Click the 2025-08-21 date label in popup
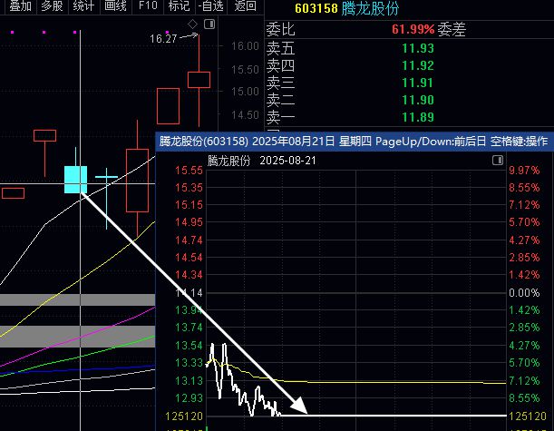This screenshot has height=431, width=554. tap(287, 161)
